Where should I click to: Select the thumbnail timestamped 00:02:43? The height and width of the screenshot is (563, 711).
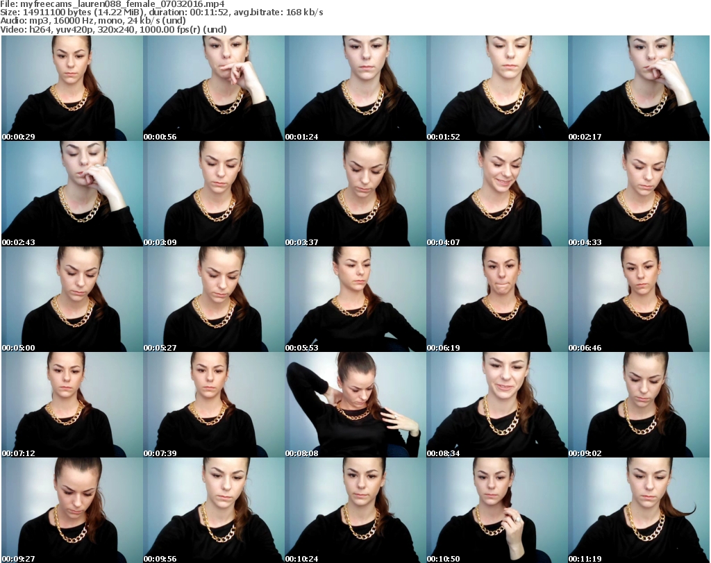click(72, 194)
